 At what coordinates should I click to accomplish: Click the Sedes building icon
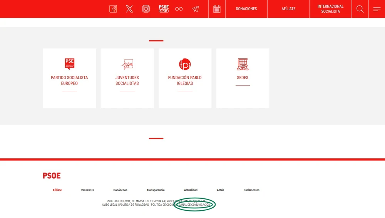tap(243, 64)
